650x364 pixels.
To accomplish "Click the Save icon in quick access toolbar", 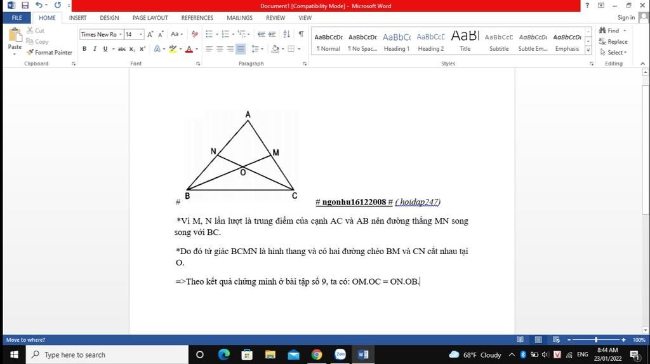I will (25, 5).
